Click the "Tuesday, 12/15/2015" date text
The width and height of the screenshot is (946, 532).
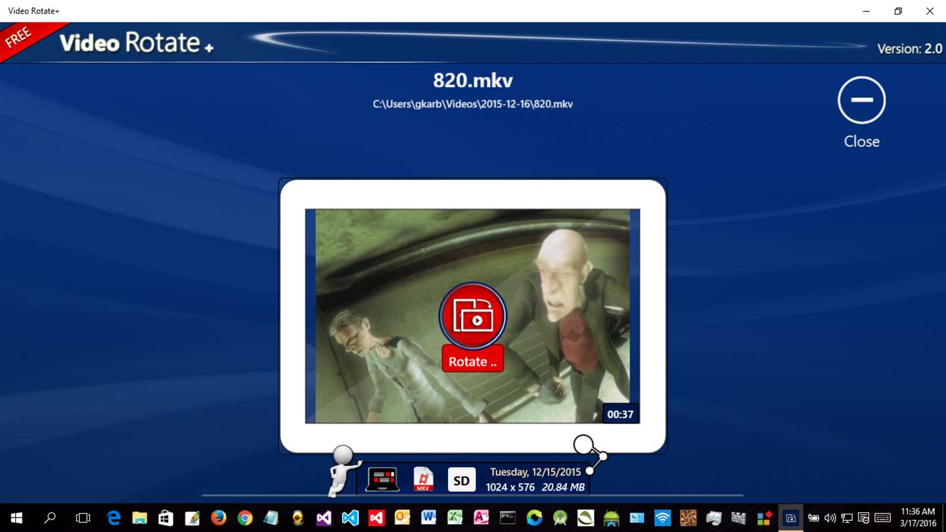pyautogui.click(x=535, y=472)
